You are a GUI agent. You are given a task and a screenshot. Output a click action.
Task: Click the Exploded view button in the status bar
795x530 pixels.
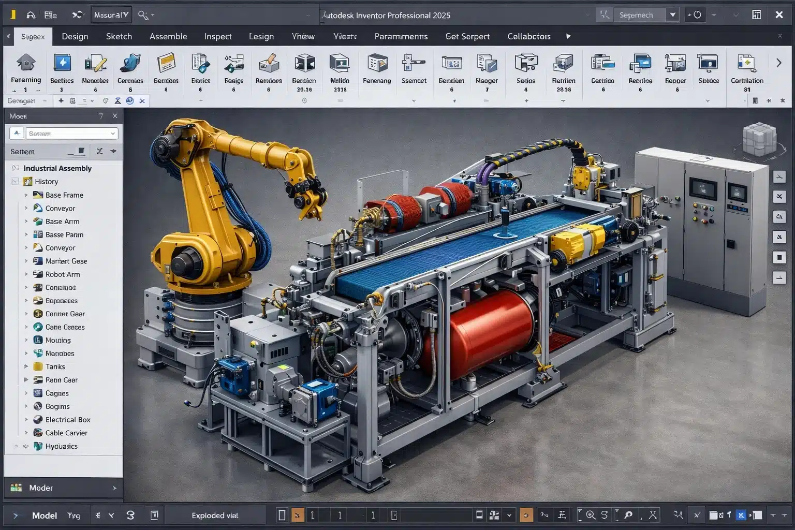click(x=215, y=515)
